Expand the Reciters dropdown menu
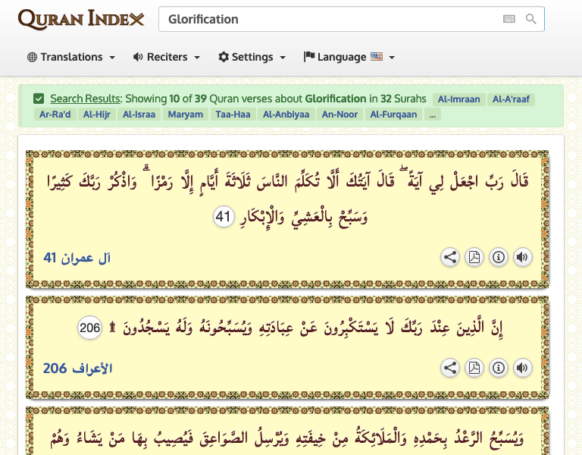This screenshot has height=455, width=582. pyautogui.click(x=166, y=57)
